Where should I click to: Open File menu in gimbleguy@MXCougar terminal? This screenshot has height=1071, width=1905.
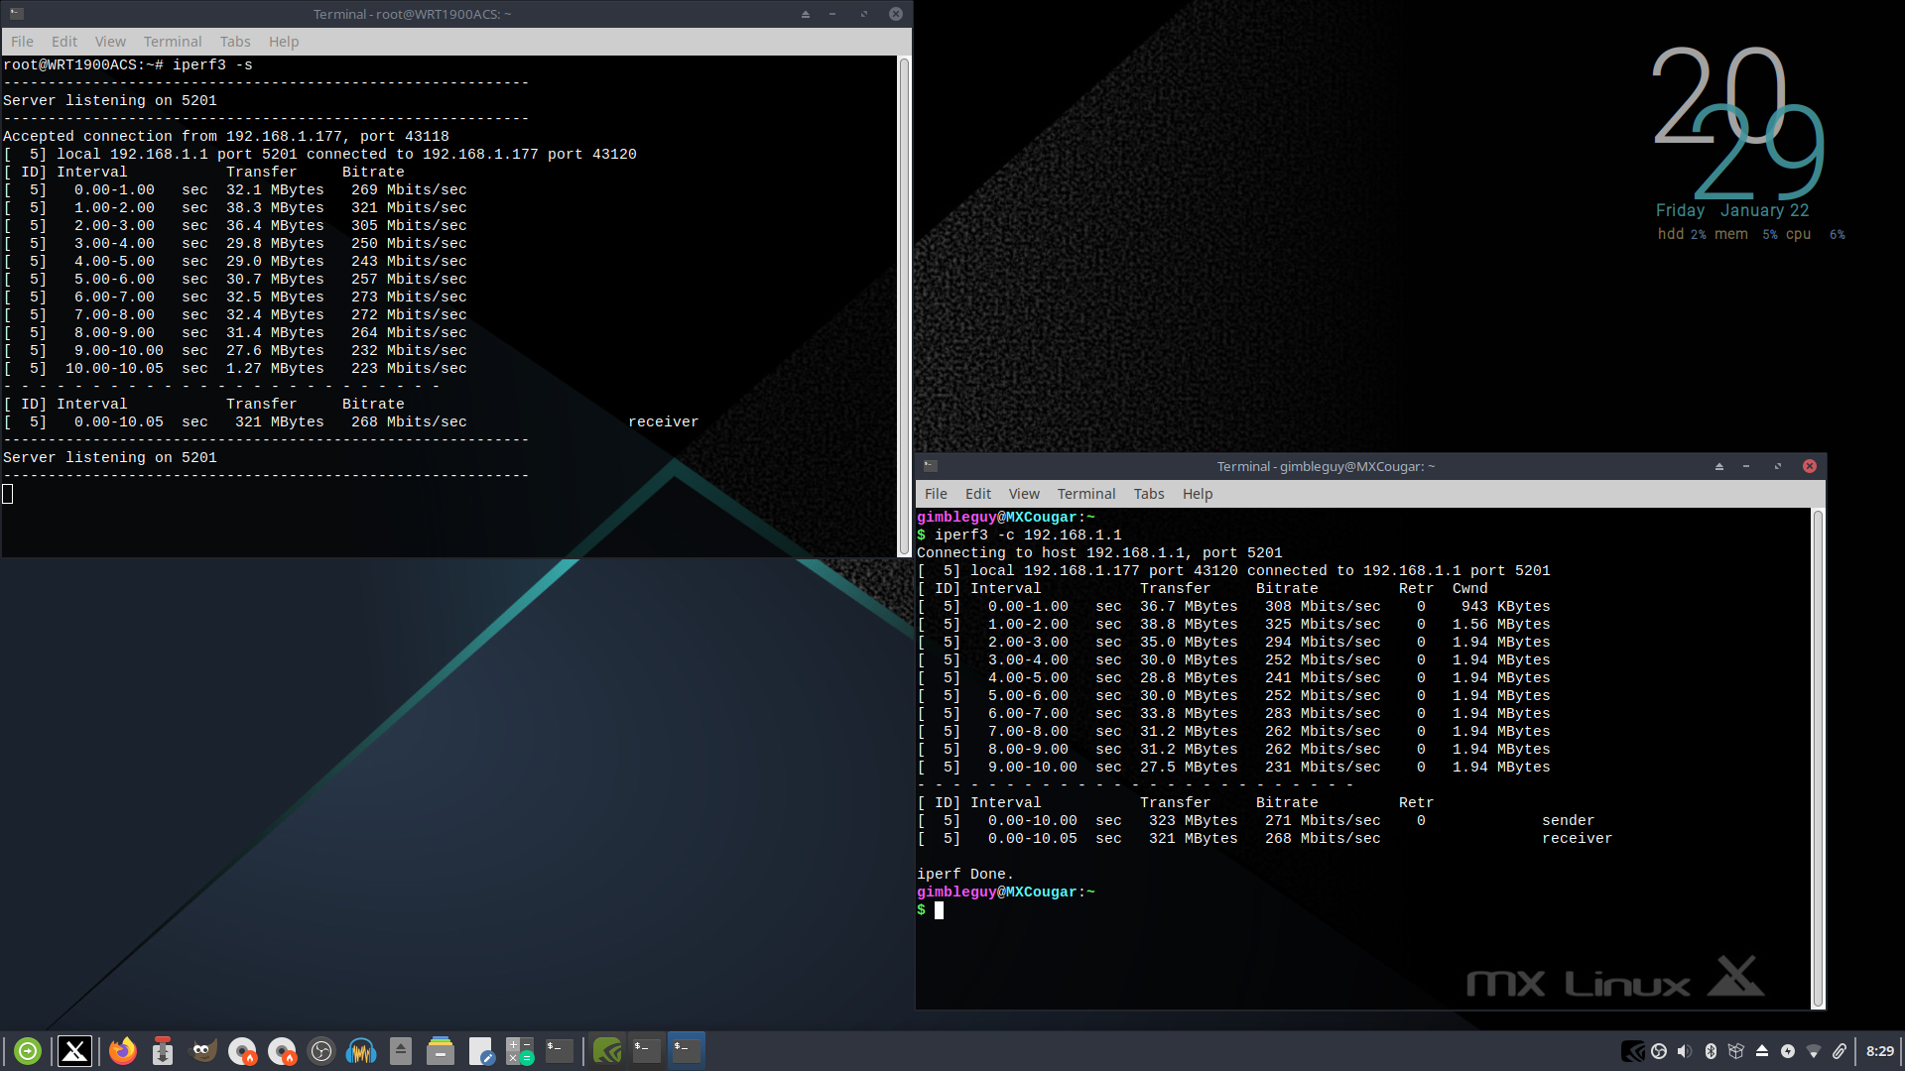[x=936, y=494]
